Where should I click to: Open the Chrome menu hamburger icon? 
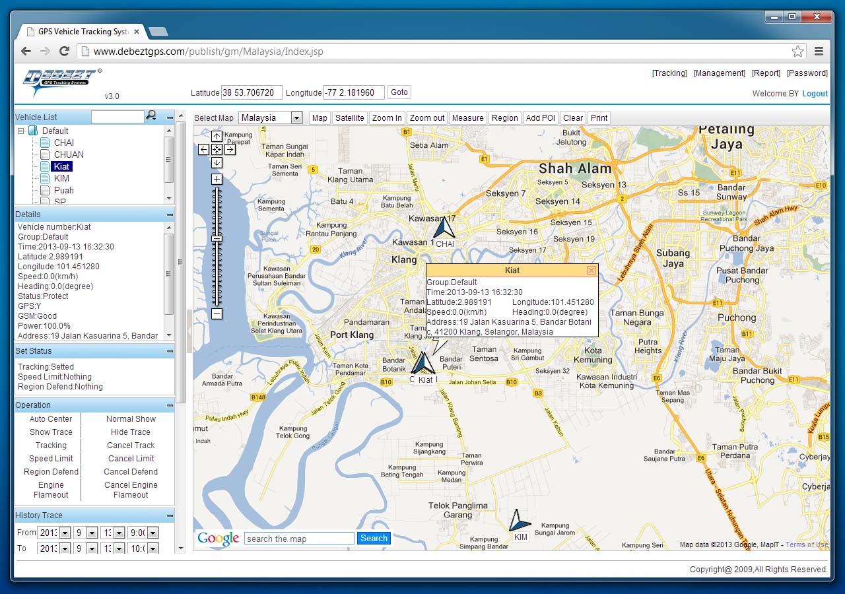pyautogui.click(x=819, y=51)
